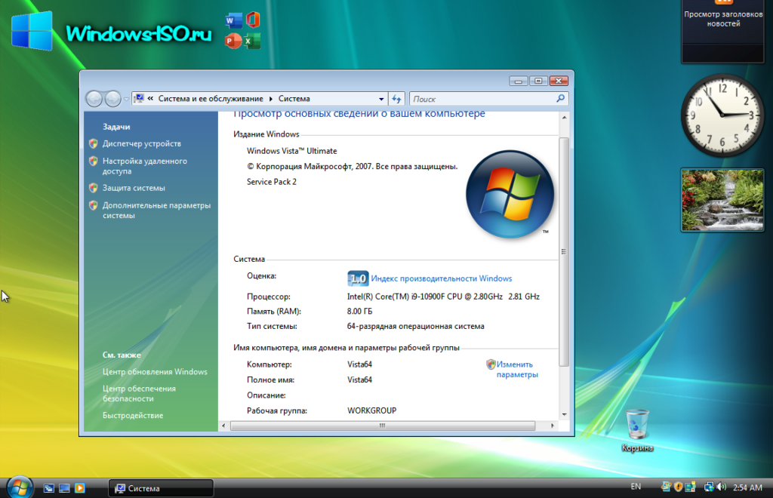The height and width of the screenshot is (498, 773).
Task: Click Система taskbar button
Action: [x=161, y=488]
